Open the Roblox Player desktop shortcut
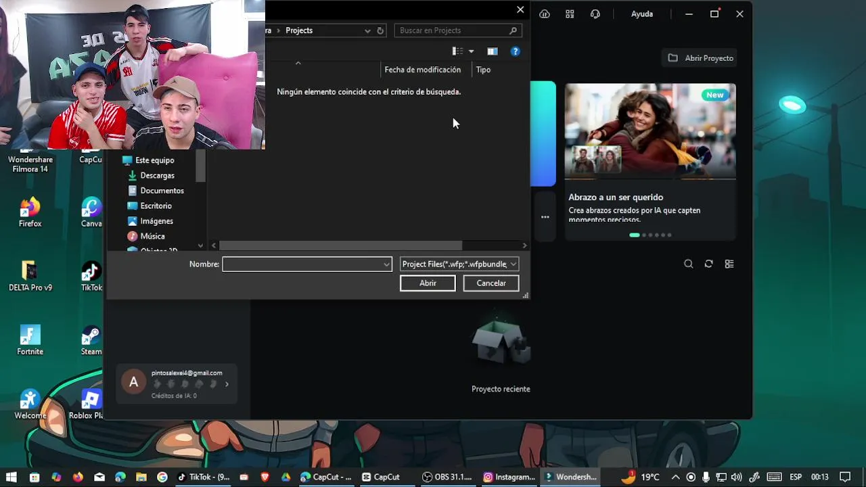The width and height of the screenshot is (866, 487). click(x=86, y=404)
